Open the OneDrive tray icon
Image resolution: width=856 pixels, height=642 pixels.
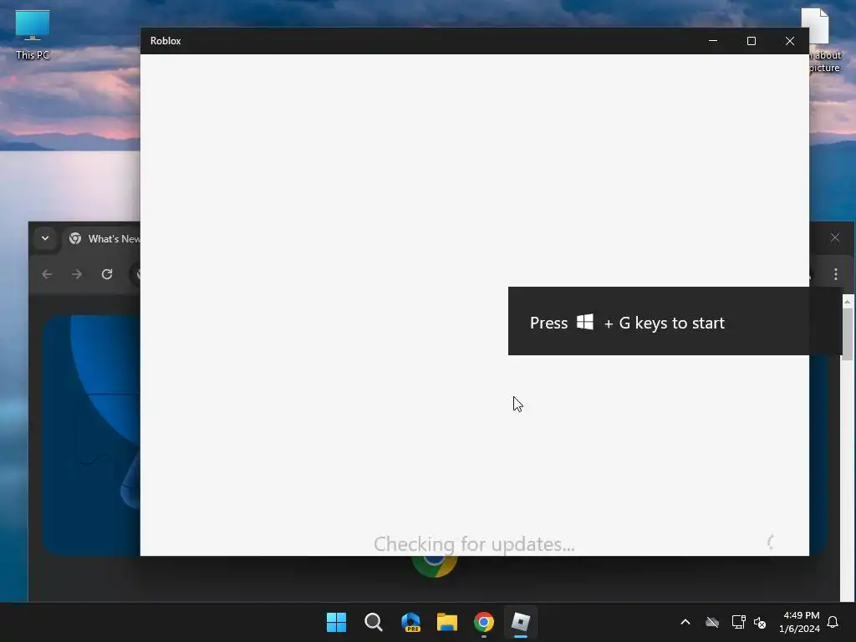pyautogui.click(x=712, y=622)
